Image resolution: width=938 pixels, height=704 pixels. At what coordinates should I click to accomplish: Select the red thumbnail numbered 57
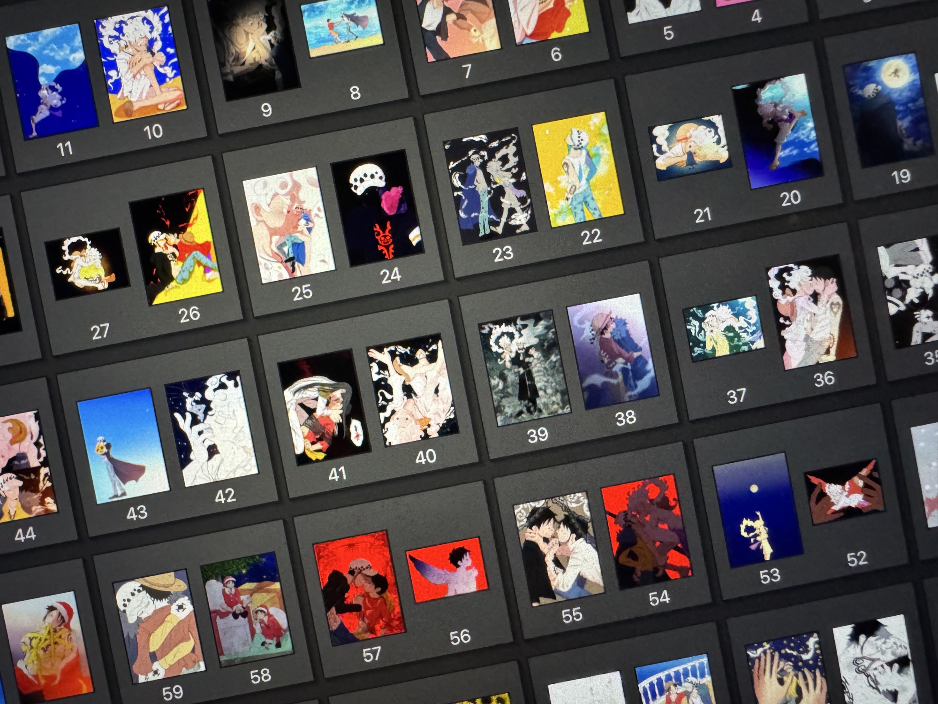pos(359,589)
